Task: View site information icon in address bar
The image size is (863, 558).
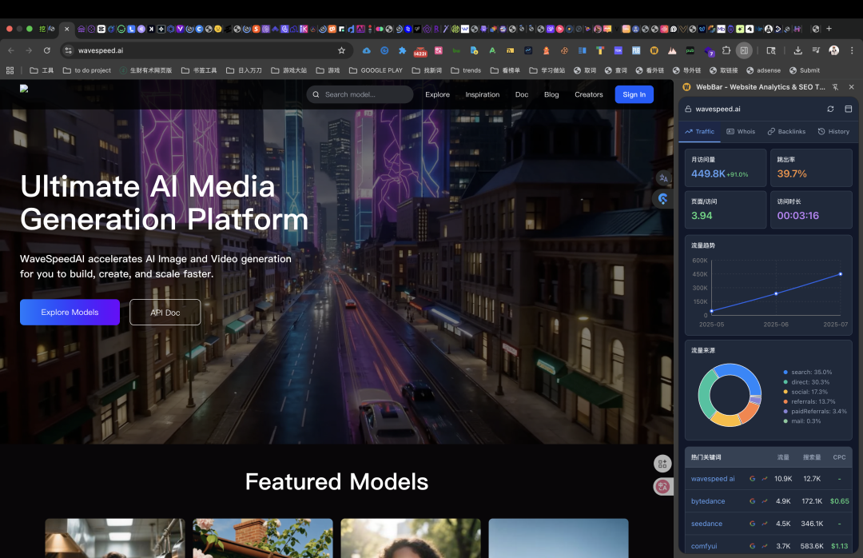Action: 68,50
